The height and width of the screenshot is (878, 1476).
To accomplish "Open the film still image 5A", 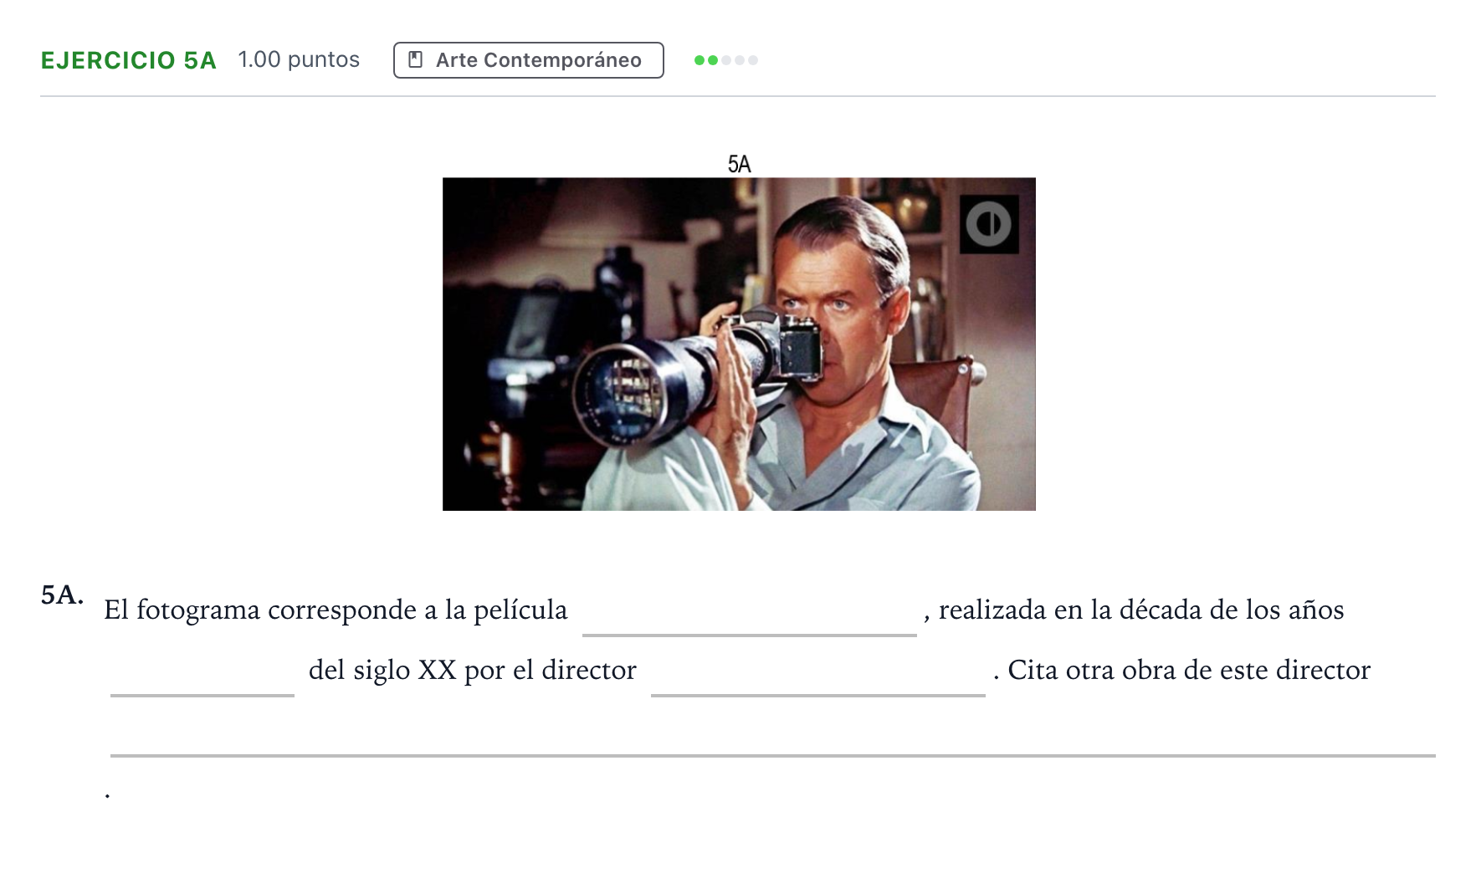I will tap(739, 344).
